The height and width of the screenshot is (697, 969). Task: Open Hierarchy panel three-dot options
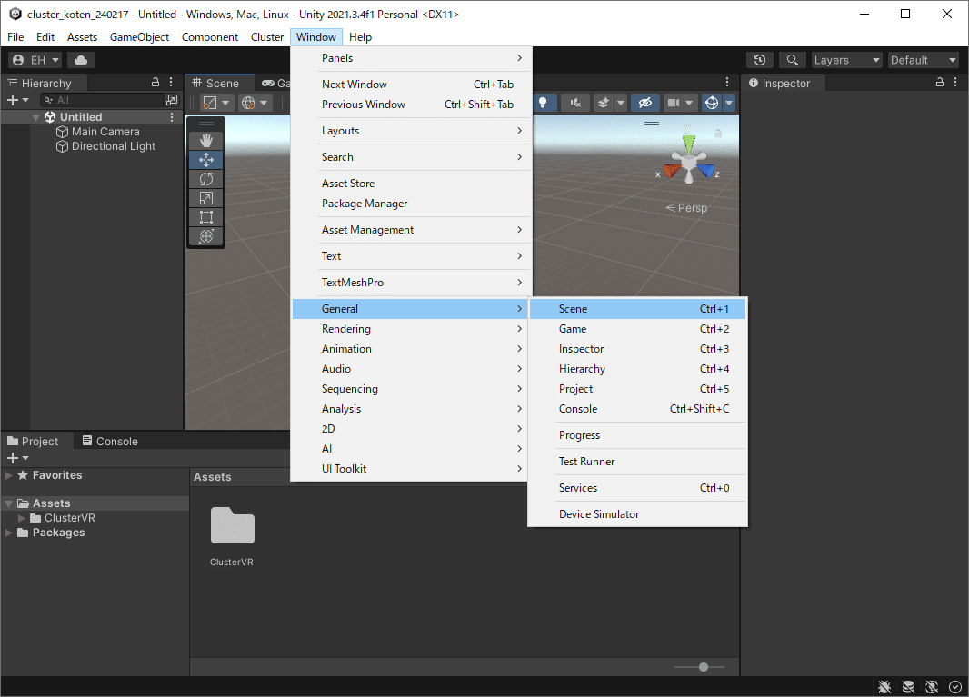pyautogui.click(x=171, y=82)
